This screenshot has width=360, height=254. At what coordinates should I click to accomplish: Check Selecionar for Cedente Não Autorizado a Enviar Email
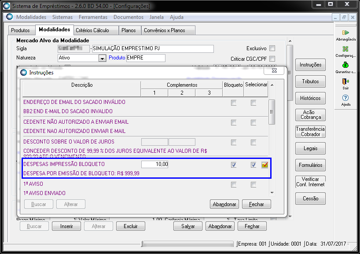pos(253,122)
